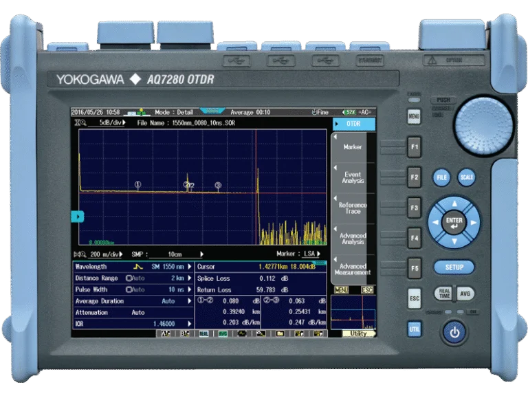Screen dimensions: 528x396
Task: Click the hardware ESC key
Action: tap(414, 298)
